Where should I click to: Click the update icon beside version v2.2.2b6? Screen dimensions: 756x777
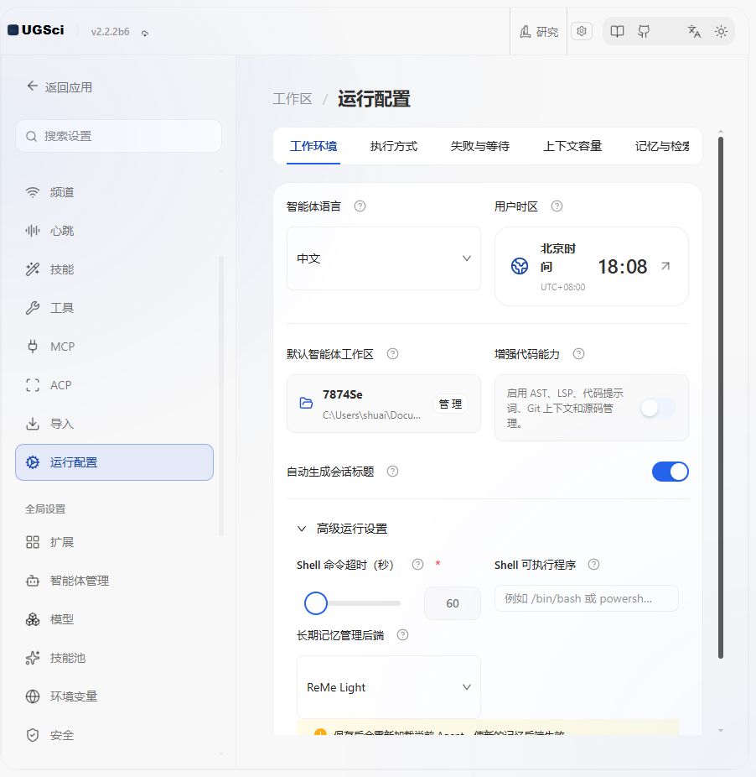pyautogui.click(x=144, y=33)
